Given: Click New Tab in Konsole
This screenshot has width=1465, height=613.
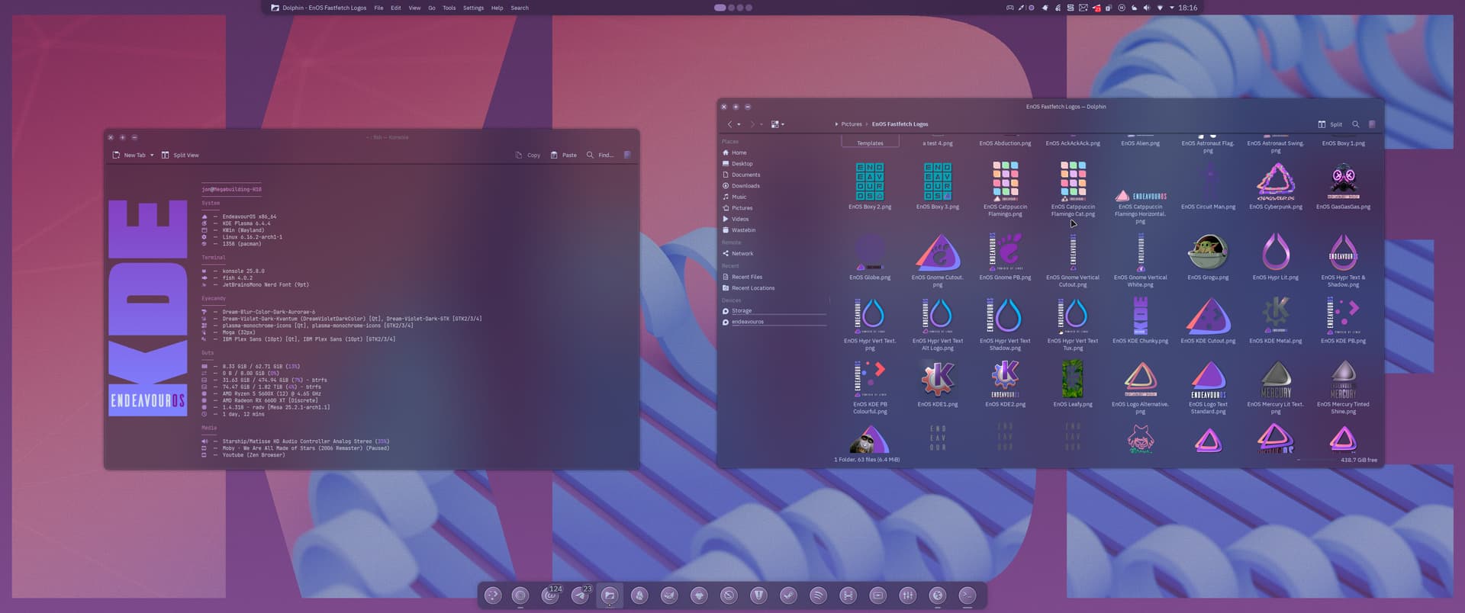Looking at the screenshot, I should pos(129,155).
